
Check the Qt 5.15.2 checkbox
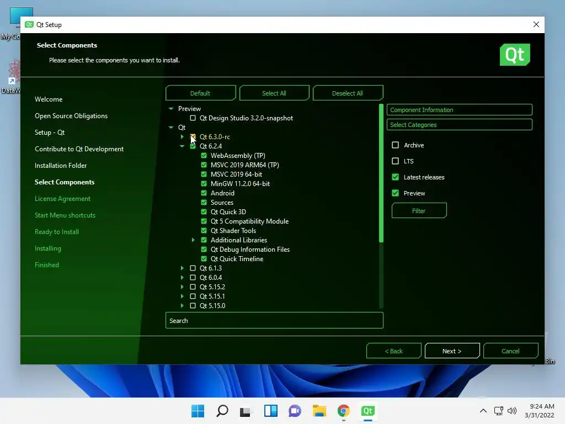pos(193,287)
